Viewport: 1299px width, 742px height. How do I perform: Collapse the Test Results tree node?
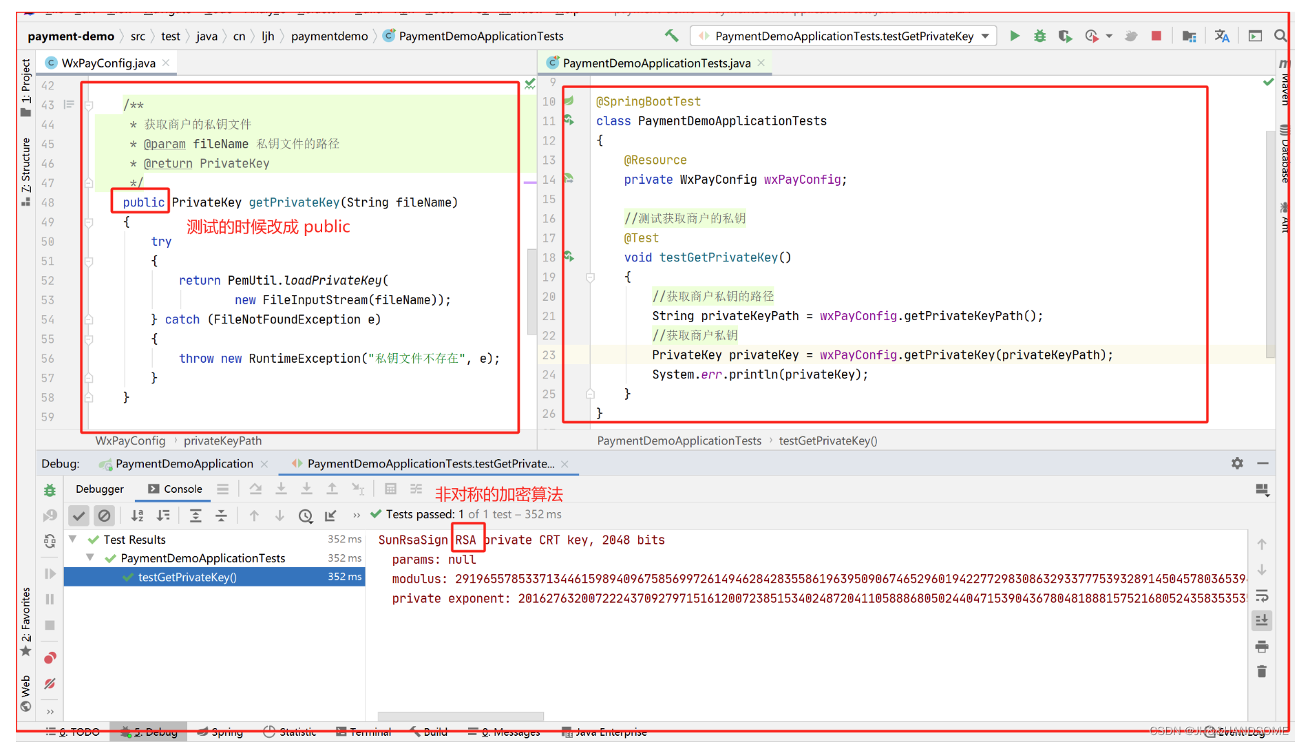coord(73,539)
